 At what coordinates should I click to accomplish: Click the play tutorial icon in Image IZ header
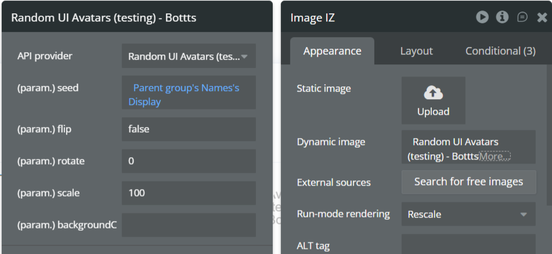pos(482,17)
